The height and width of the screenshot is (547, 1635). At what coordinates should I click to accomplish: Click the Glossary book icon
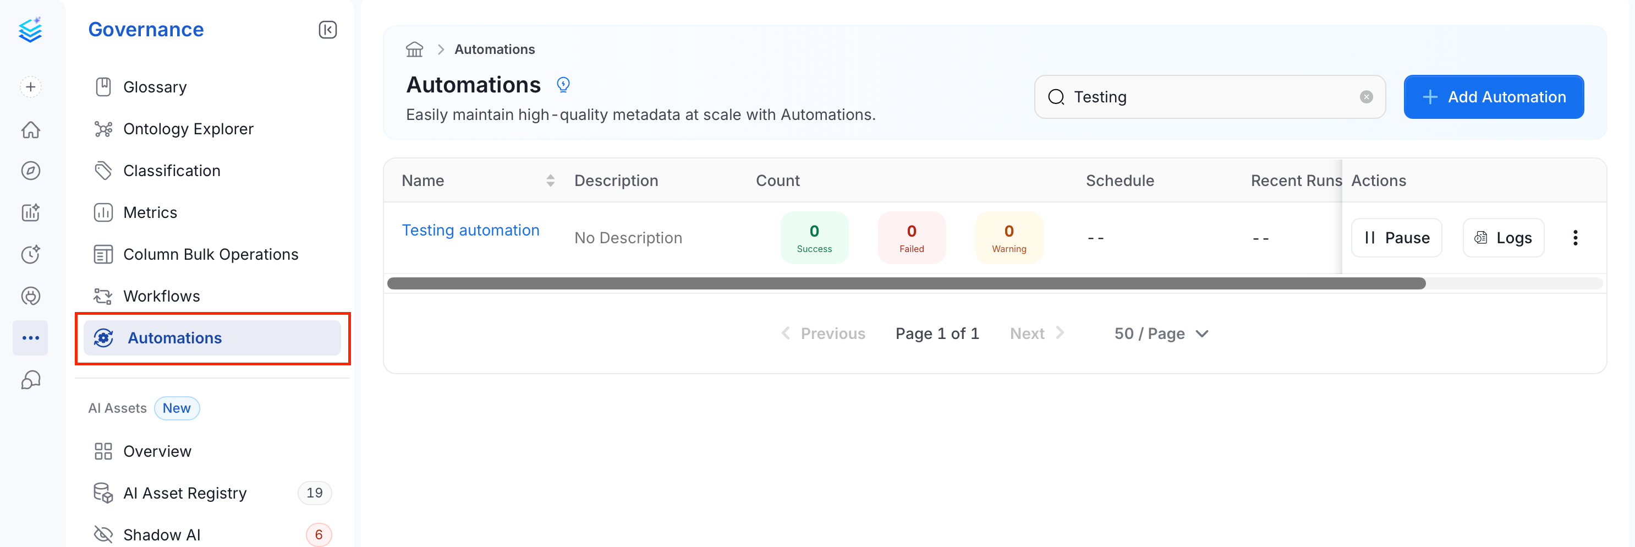click(103, 87)
